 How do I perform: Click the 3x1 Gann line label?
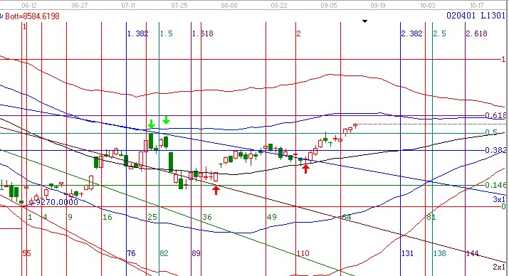(499, 199)
